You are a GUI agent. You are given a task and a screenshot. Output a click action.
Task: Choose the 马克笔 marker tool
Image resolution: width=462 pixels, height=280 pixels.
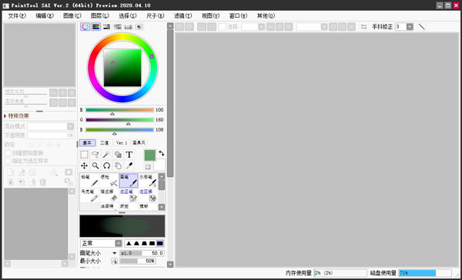click(89, 195)
